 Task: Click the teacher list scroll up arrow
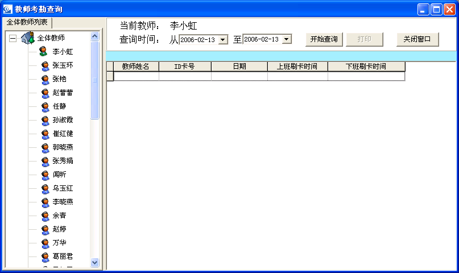(94, 36)
